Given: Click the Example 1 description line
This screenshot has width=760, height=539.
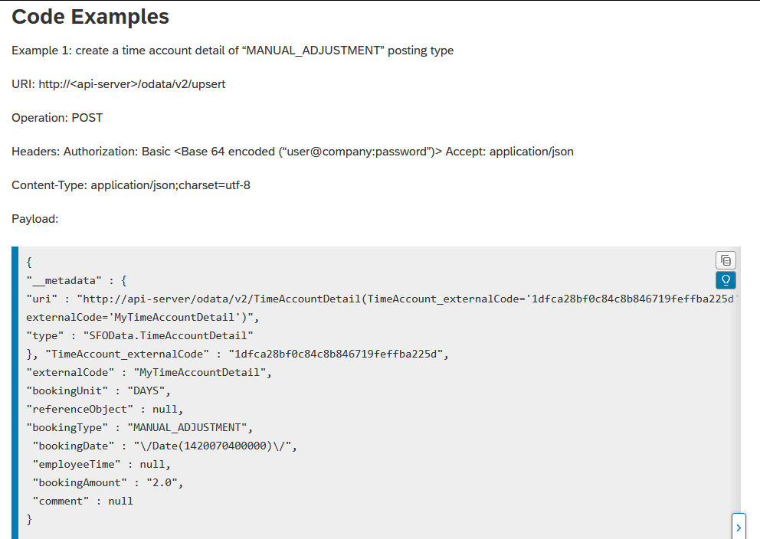Looking at the screenshot, I should click(232, 51).
